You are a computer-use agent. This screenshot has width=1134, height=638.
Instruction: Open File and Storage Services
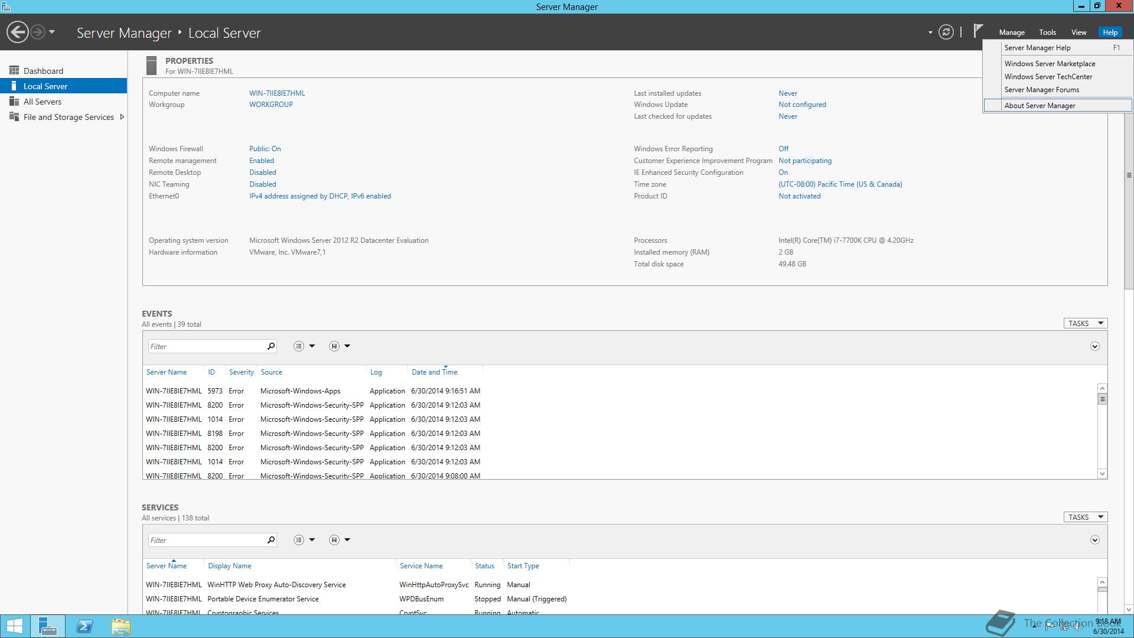(x=63, y=117)
